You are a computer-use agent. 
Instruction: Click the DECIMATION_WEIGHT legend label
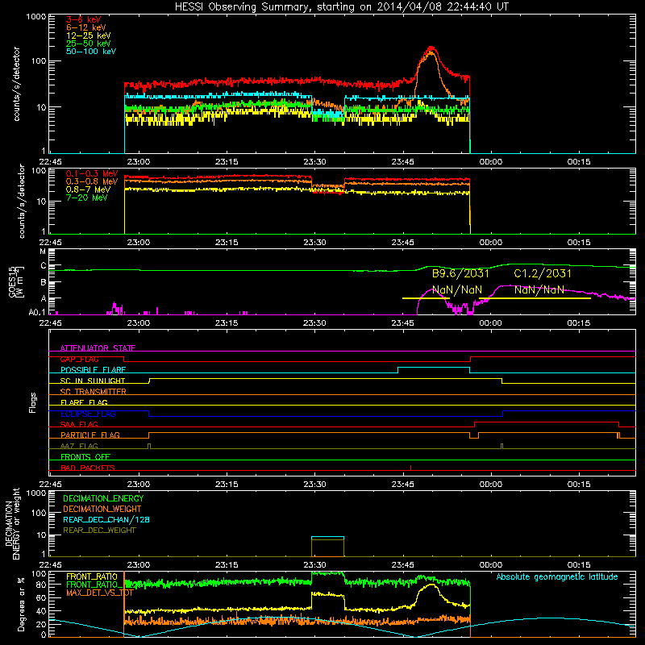click(x=102, y=509)
